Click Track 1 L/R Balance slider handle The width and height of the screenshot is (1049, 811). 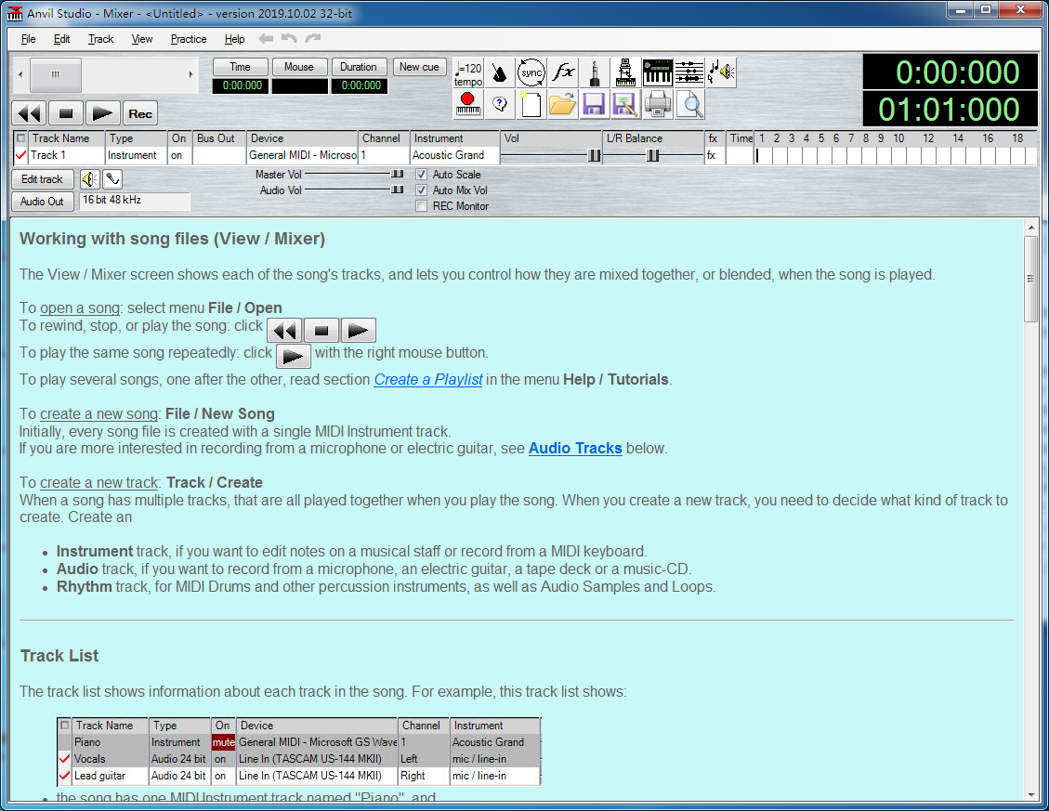click(x=653, y=155)
